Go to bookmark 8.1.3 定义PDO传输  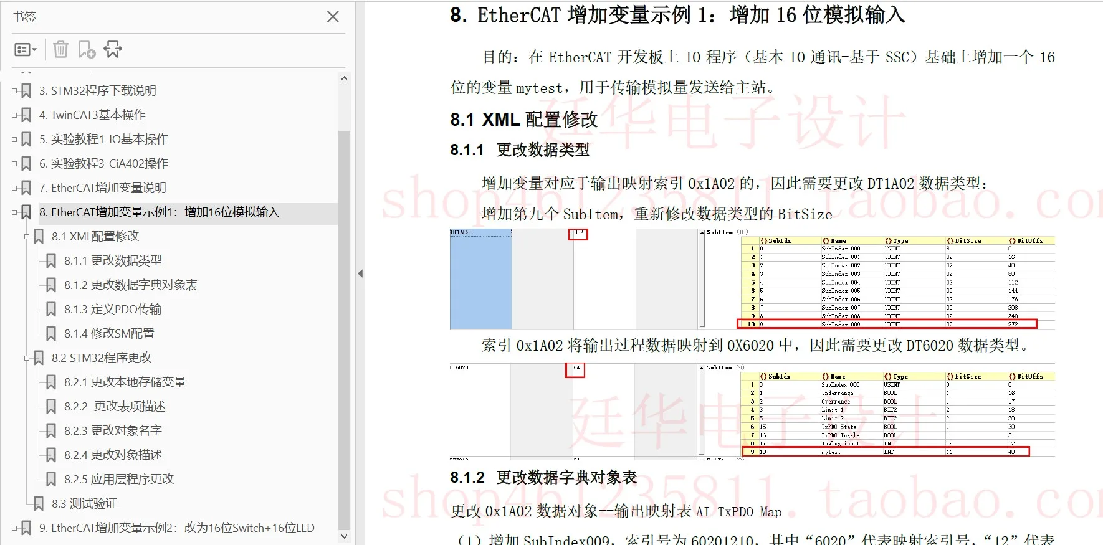[113, 310]
